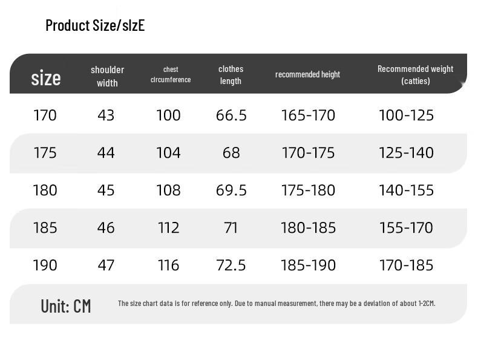478x358 pixels.
Task: Click the shoulder width value 47
Action: tap(106, 265)
